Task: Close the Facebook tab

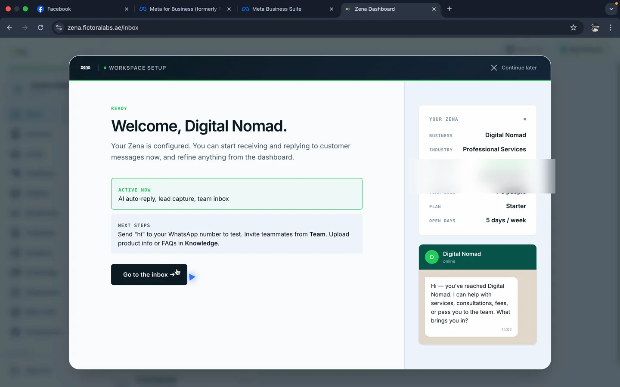Action: [x=126, y=9]
